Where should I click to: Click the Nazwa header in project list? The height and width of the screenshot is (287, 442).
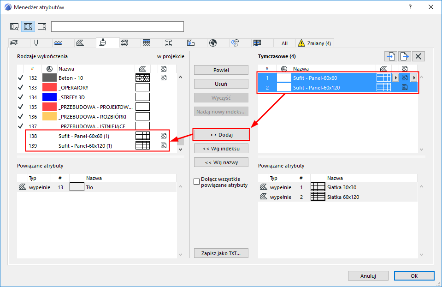tap(66, 69)
